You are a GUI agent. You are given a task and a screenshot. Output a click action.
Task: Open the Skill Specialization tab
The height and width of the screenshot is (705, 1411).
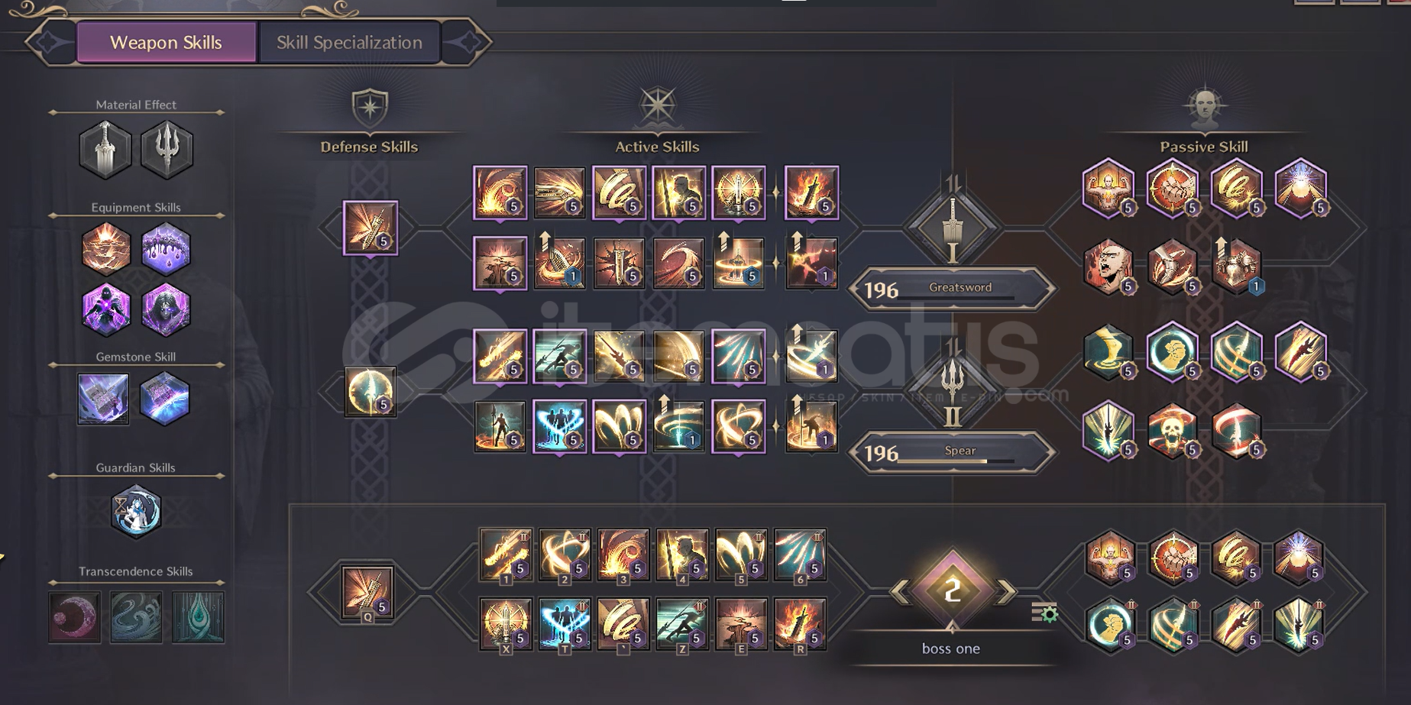(349, 42)
